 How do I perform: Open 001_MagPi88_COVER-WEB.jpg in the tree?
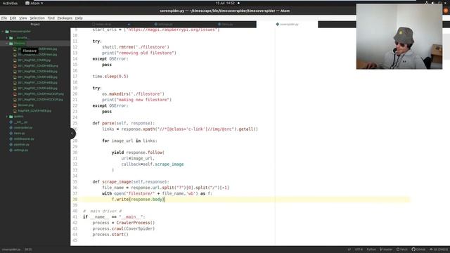(37, 72)
